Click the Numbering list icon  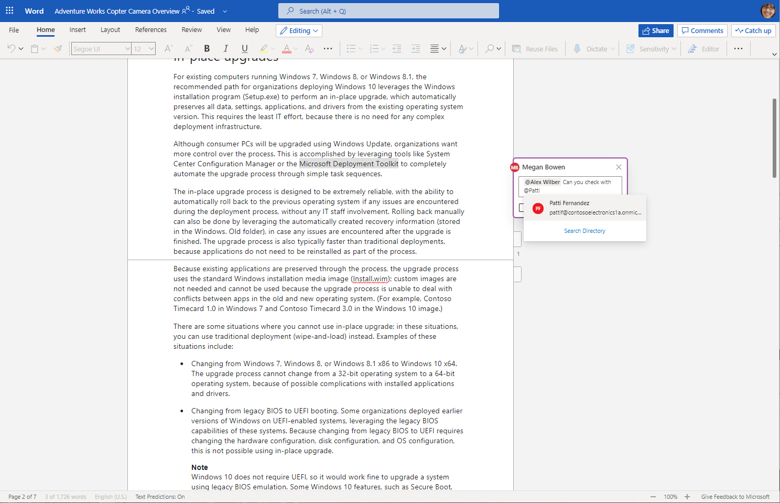pos(374,49)
